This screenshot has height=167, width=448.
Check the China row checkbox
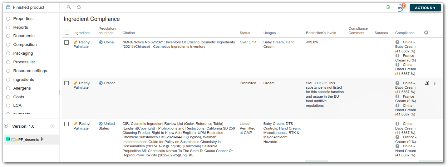point(66,42)
